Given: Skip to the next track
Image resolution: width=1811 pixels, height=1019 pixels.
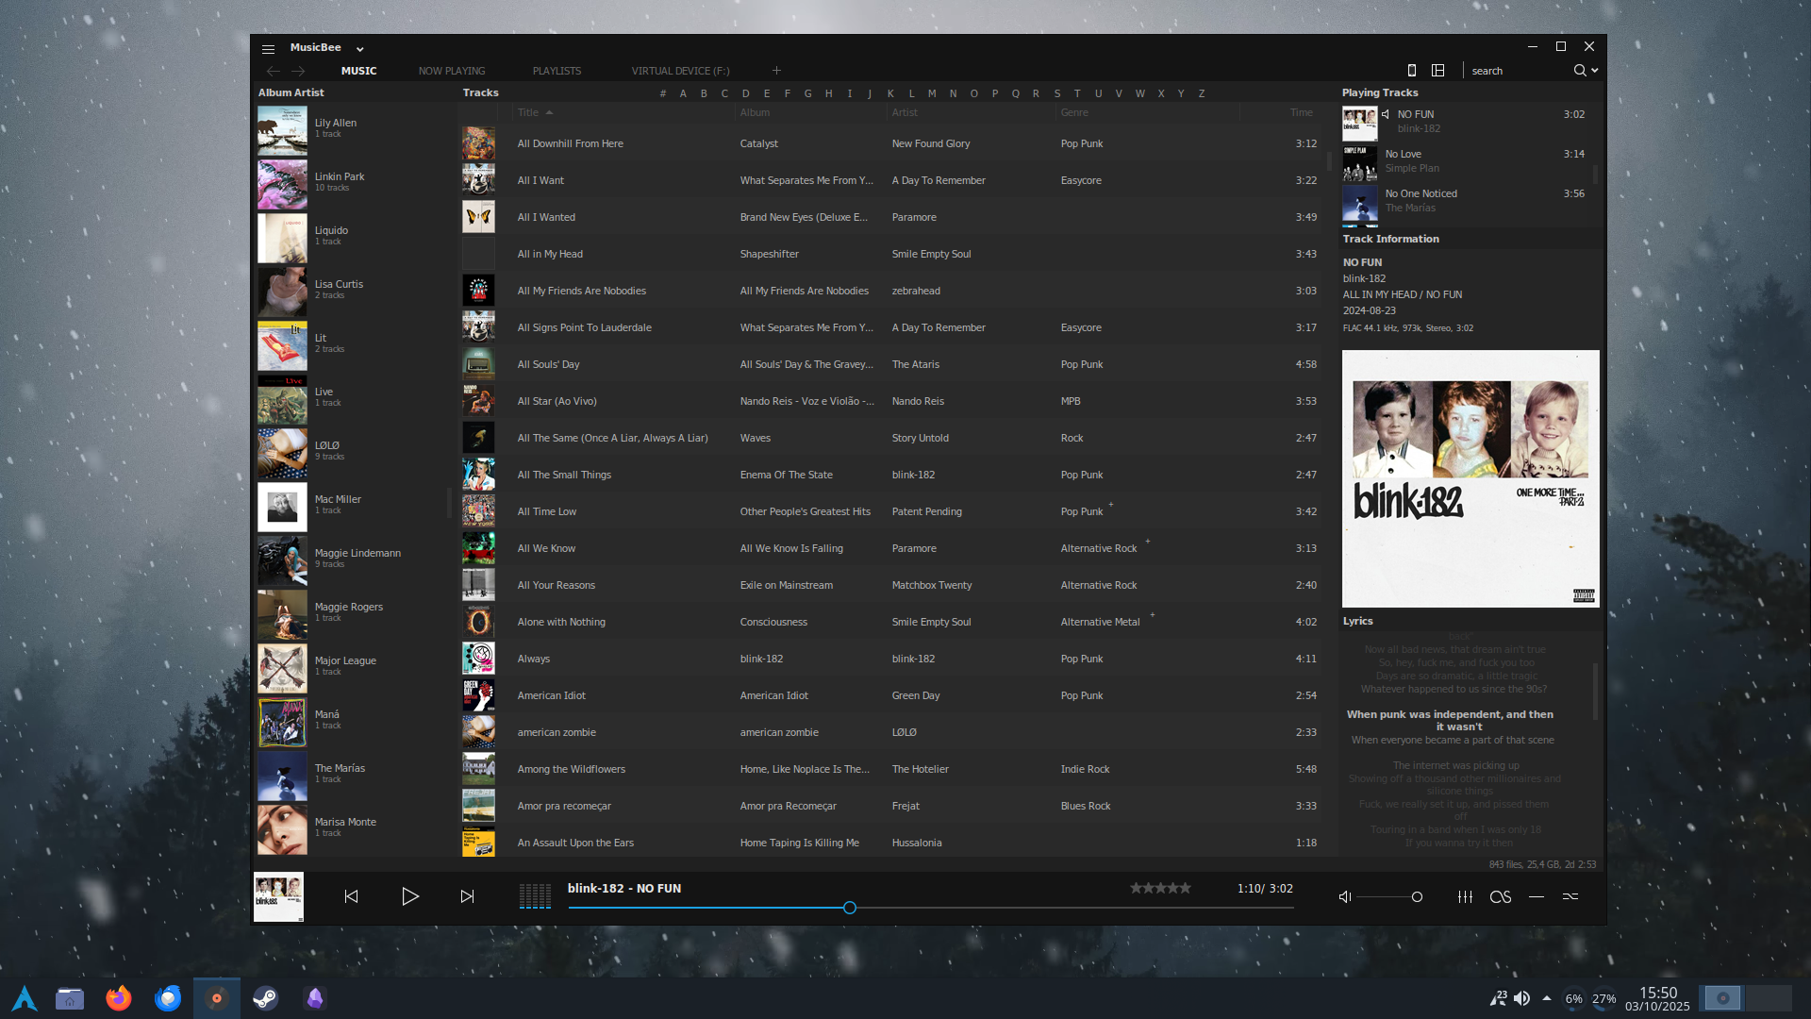Looking at the screenshot, I should (x=467, y=896).
